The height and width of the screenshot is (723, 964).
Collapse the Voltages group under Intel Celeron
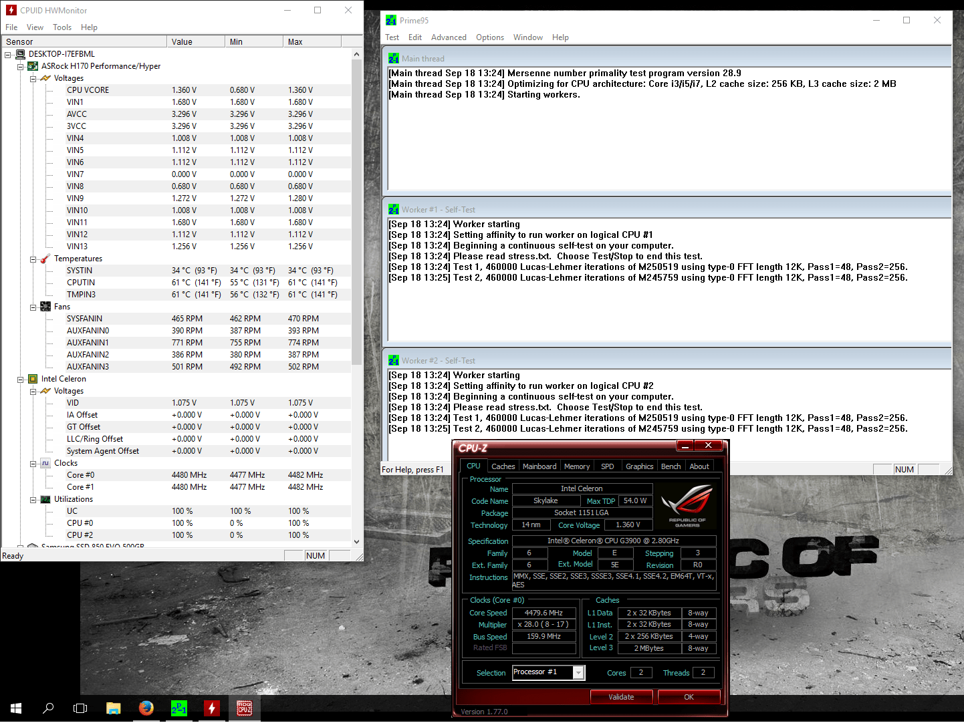point(33,392)
